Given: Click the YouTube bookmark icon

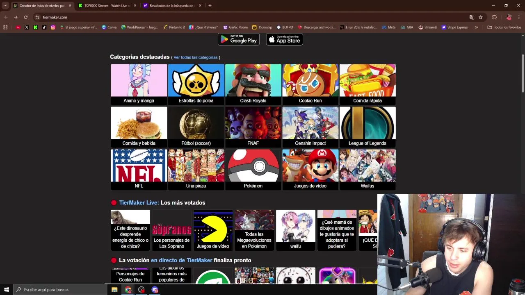Looking at the screenshot, I should pos(18,27).
